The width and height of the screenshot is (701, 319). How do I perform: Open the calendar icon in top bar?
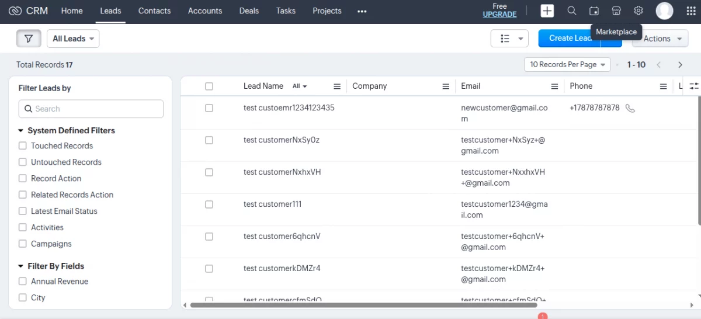pyautogui.click(x=594, y=11)
